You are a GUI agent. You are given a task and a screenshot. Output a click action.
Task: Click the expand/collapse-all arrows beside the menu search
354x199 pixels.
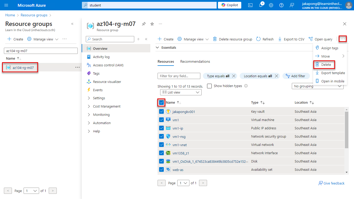(x=138, y=39)
